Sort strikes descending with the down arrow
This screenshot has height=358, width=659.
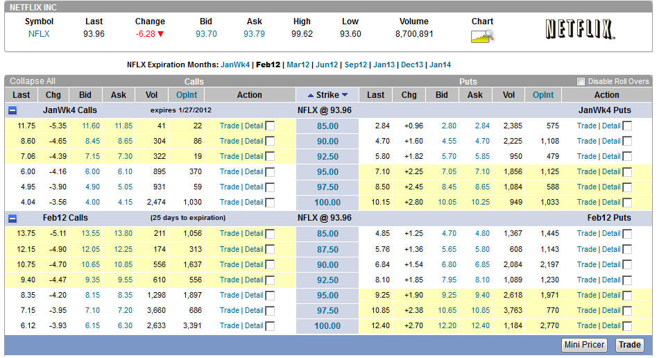[x=345, y=95]
